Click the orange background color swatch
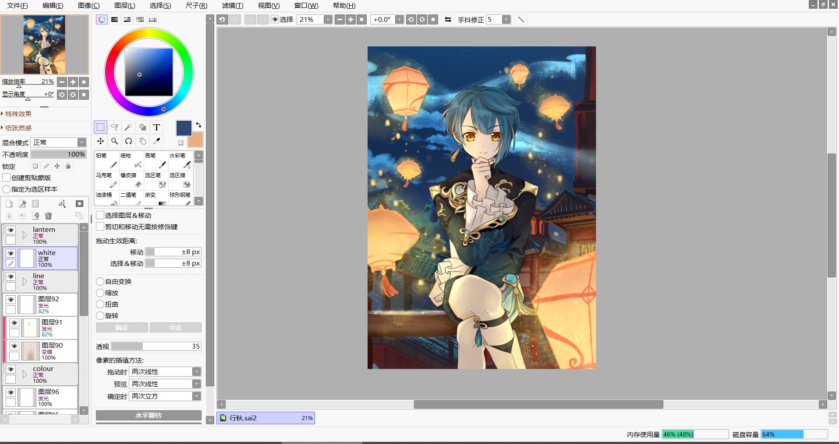Viewport: 839px width, 444px height. pos(196,140)
